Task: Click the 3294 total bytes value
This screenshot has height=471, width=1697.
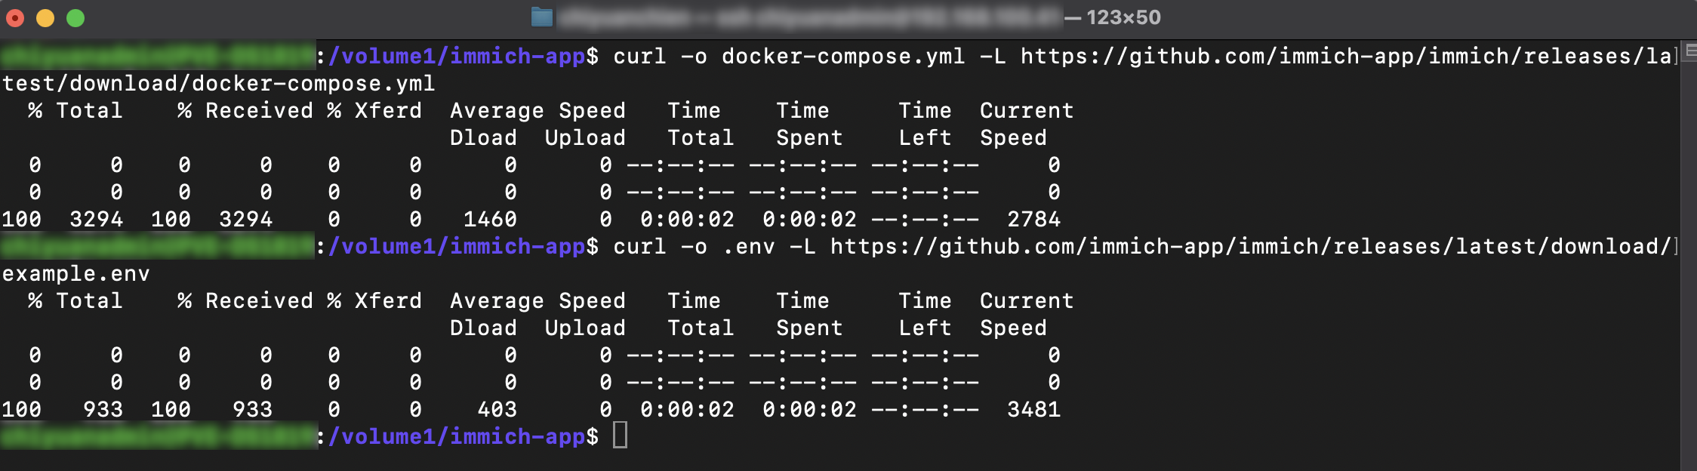Action: pyautogui.click(x=97, y=220)
